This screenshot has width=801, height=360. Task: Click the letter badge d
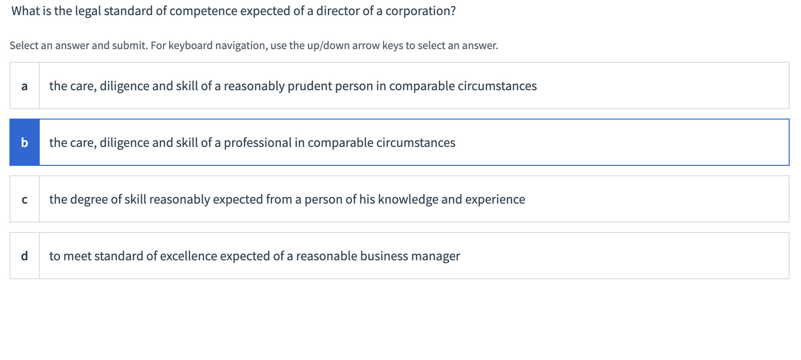25,256
